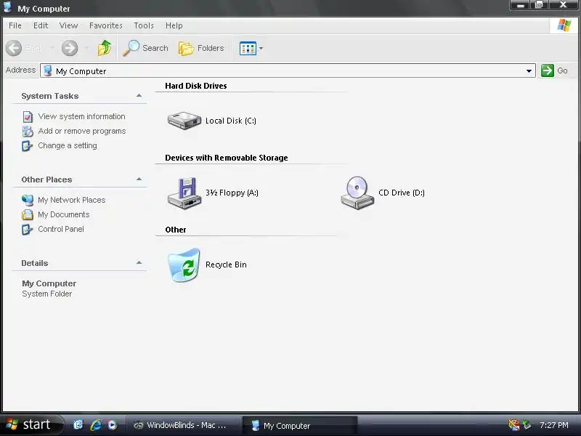Click the 7:27 PM clock
Viewport: 581px width, 436px height.
554,425
